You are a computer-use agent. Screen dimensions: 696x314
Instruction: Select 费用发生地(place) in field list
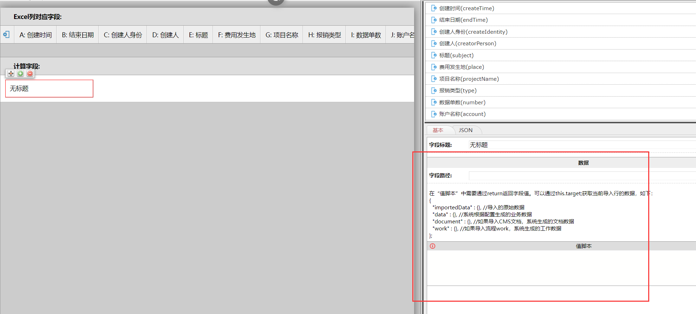[462, 67]
